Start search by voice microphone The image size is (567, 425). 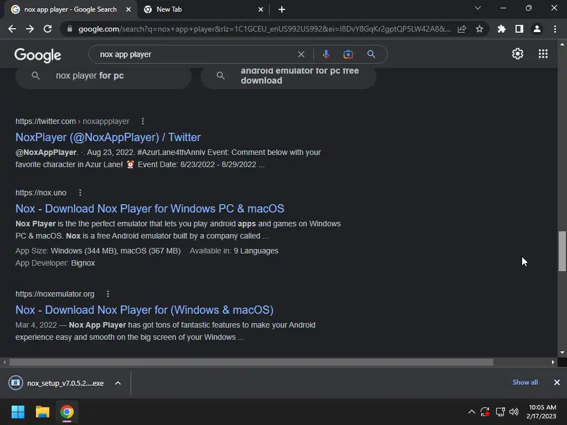point(326,54)
